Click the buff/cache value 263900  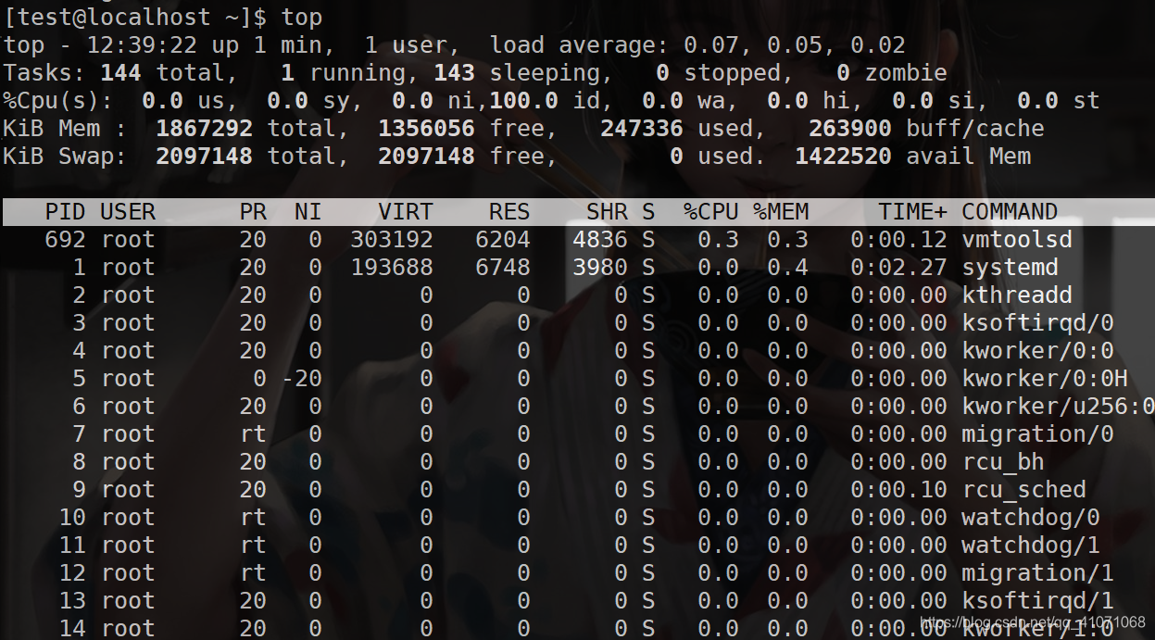[x=850, y=129]
